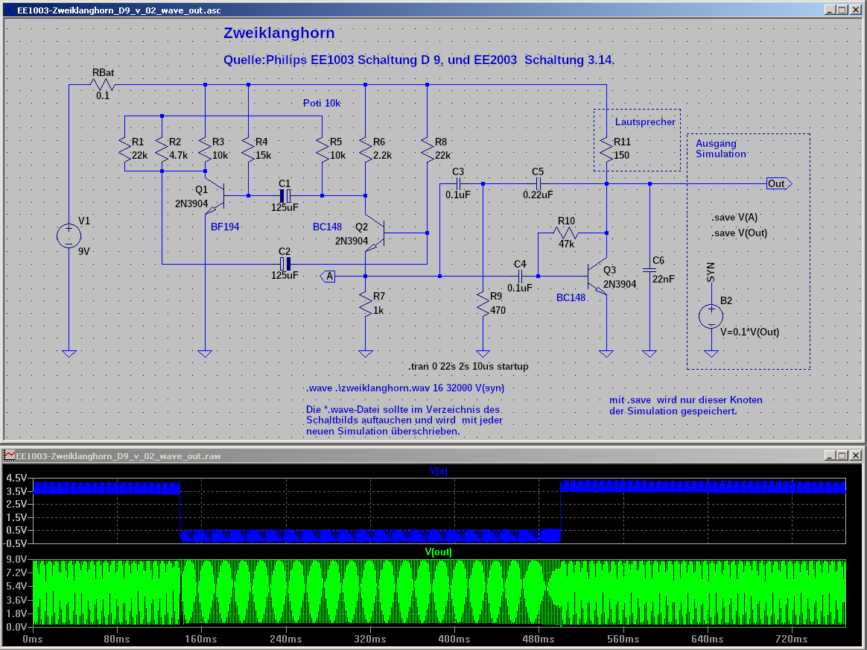Select resistor R4 15k

pyautogui.click(x=248, y=149)
